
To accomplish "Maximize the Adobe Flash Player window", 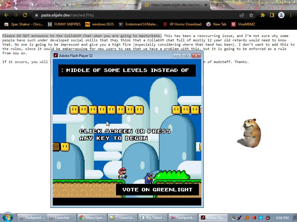I will pos(186,56).
